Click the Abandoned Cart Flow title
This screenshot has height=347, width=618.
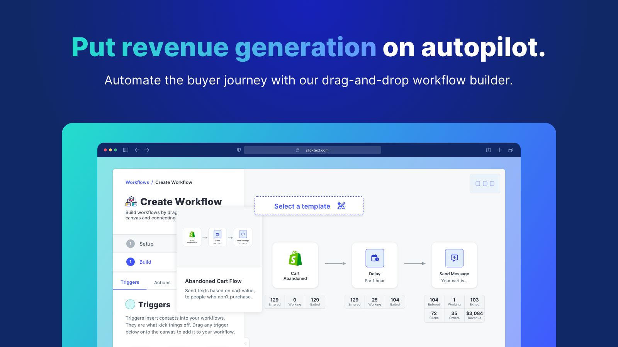[x=213, y=281]
